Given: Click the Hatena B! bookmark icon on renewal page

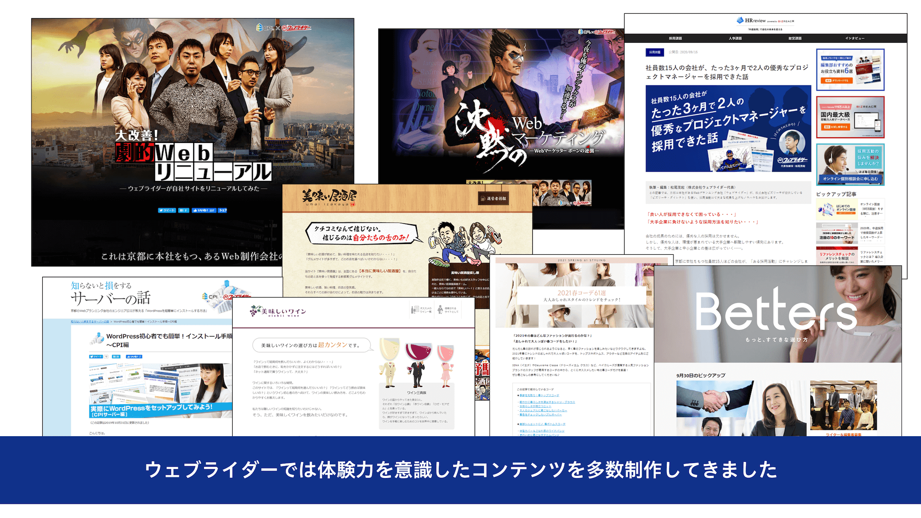Looking at the screenshot, I should click(x=183, y=210).
